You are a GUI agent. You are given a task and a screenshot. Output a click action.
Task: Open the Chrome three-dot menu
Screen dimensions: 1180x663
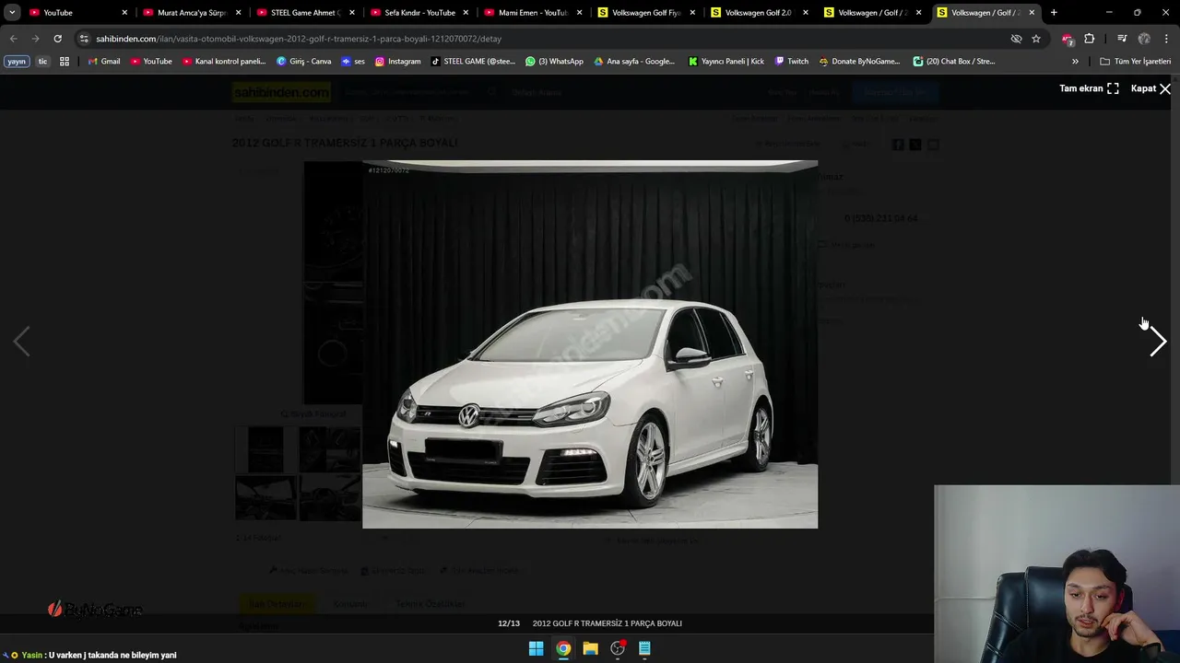coord(1166,39)
